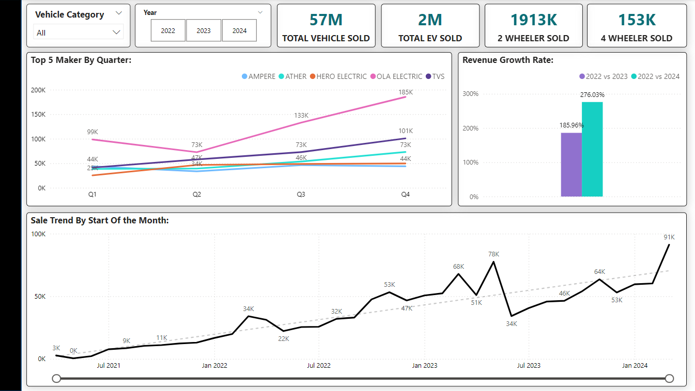Click the Total EV Sold 2M card
Viewport: 695px width, 391px height.
[430, 26]
